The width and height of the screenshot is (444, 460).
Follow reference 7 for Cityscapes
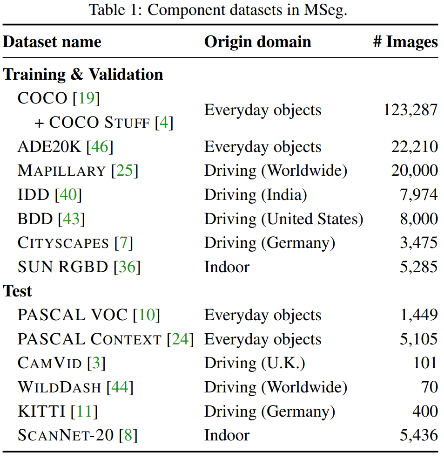pyautogui.click(x=124, y=243)
